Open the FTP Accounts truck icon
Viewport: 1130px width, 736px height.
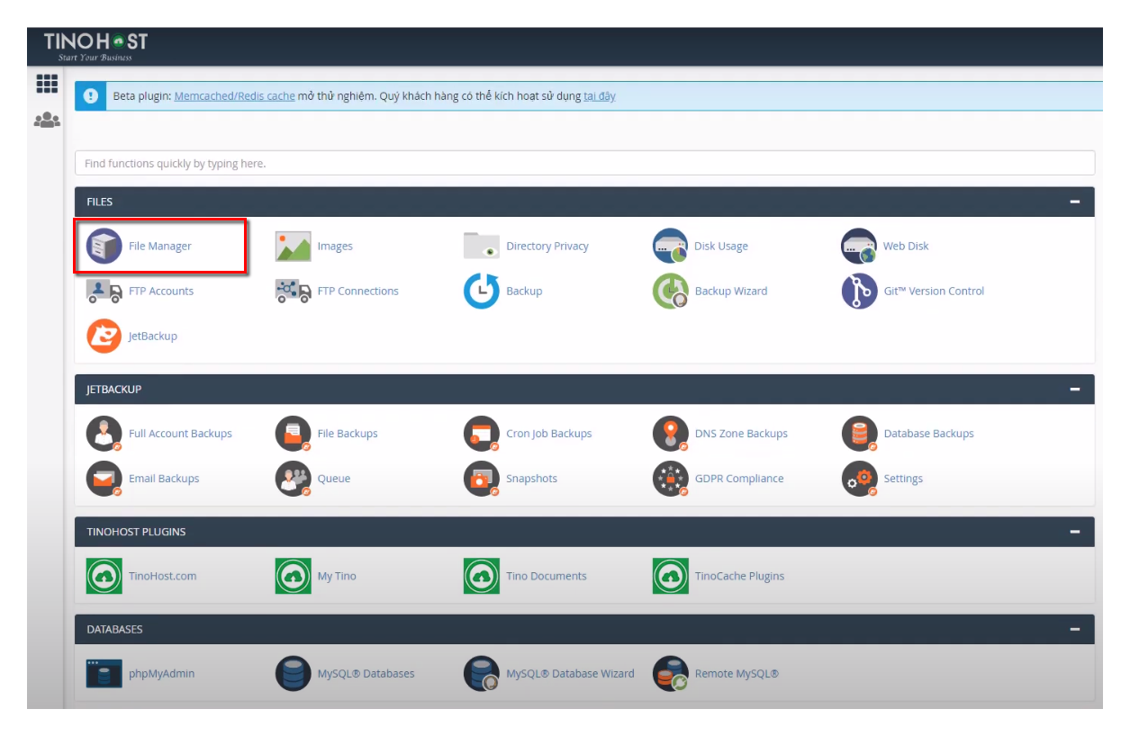click(104, 291)
